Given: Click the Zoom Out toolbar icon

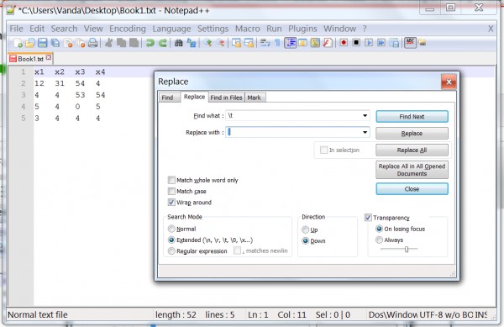Looking at the screenshot, I should click(x=220, y=43).
